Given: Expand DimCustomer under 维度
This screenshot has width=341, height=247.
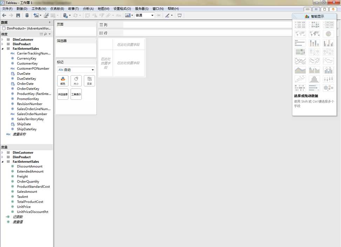Looking at the screenshot, I should [2, 40].
